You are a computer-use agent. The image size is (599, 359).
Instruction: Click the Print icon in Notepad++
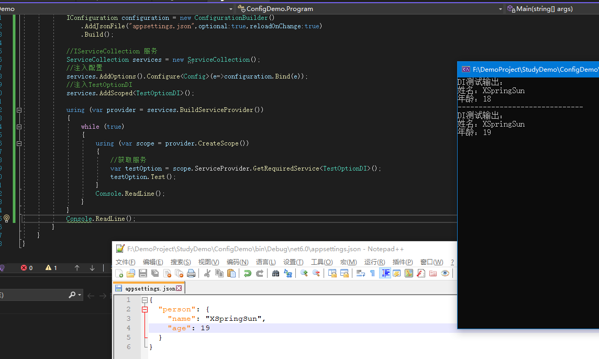pyautogui.click(x=191, y=273)
